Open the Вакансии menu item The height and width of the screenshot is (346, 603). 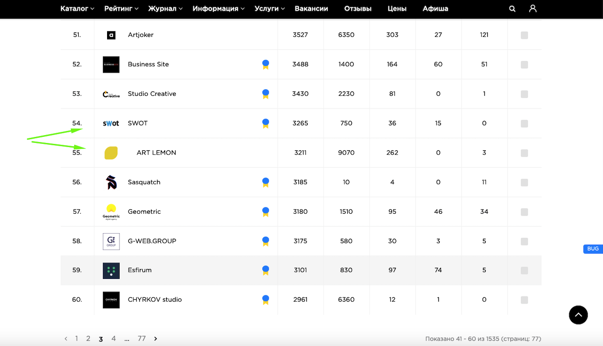pos(311,9)
